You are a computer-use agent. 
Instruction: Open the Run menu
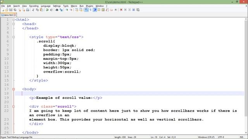coord(81,6)
